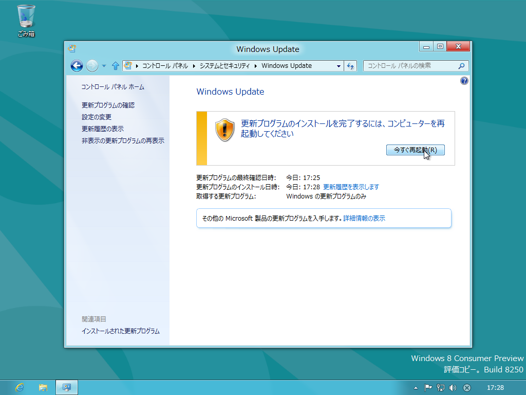This screenshot has height=395, width=526.
Task: Open 更新履歴の表示 in the sidebar
Action: tap(103, 129)
